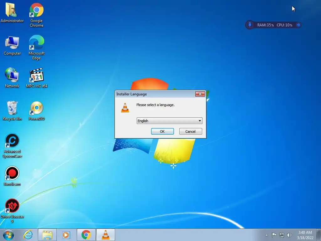Click the RAM:35% reading
This screenshot has width=321, height=241.
click(265, 25)
